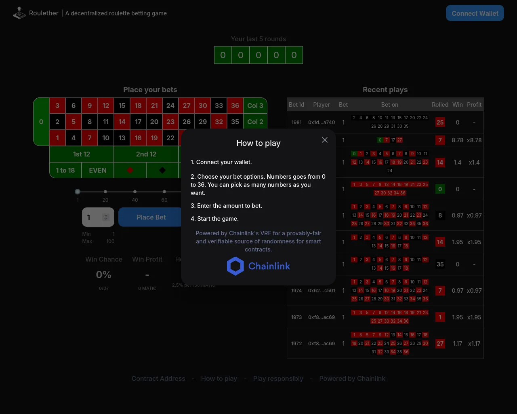Select number 10 on the roulette board
The width and height of the screenshot is (517, 414).
106,138
